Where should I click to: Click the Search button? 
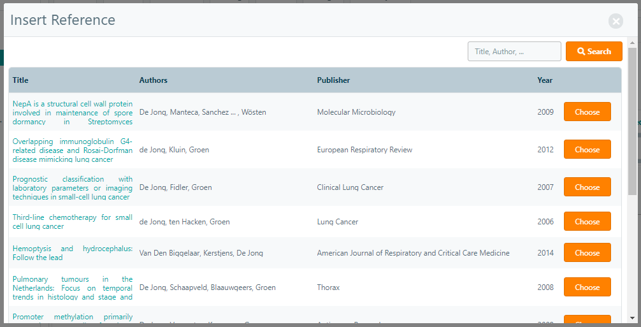pyautogui.click(x=594, y=52)
